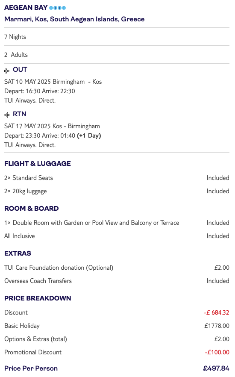Viewport: 235px width, 377px height.
Task: Click the RTN flight heading
Action: coord(20,114)
